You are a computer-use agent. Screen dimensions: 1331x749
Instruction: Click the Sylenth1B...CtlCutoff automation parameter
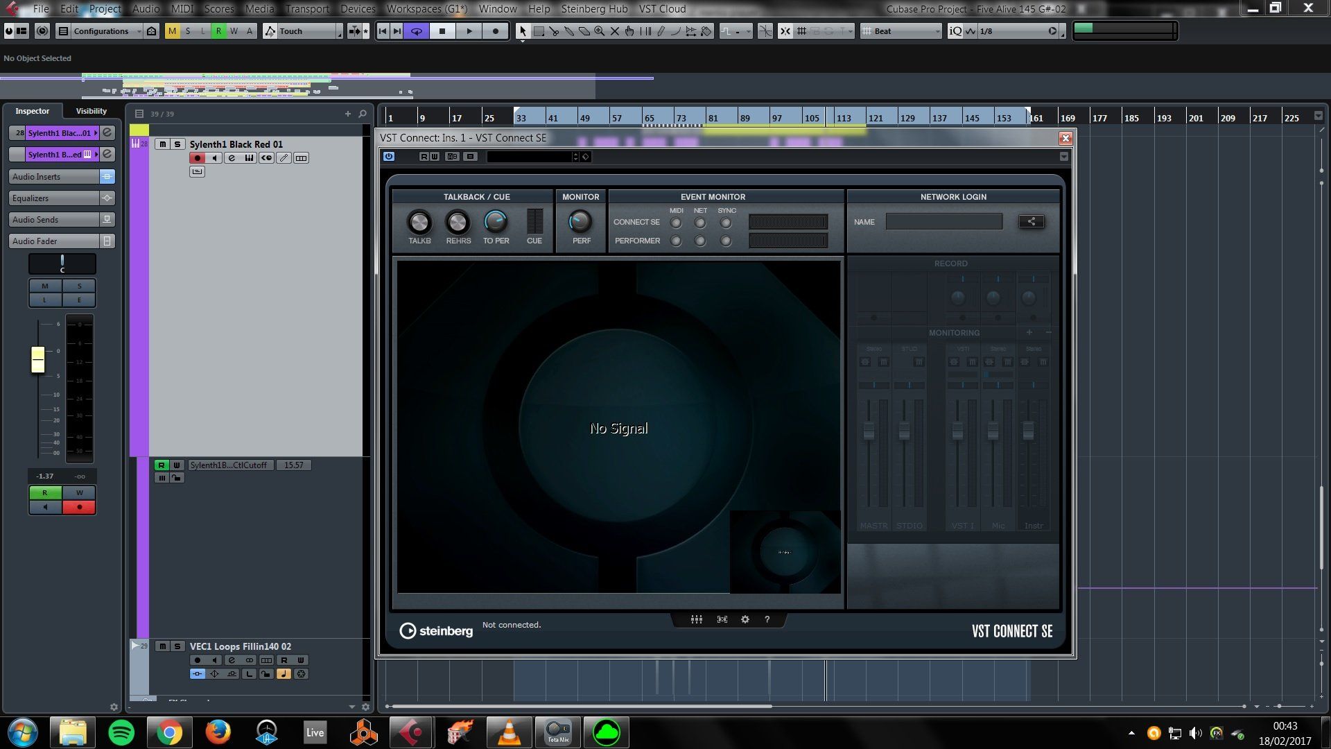tap(229, 465)
